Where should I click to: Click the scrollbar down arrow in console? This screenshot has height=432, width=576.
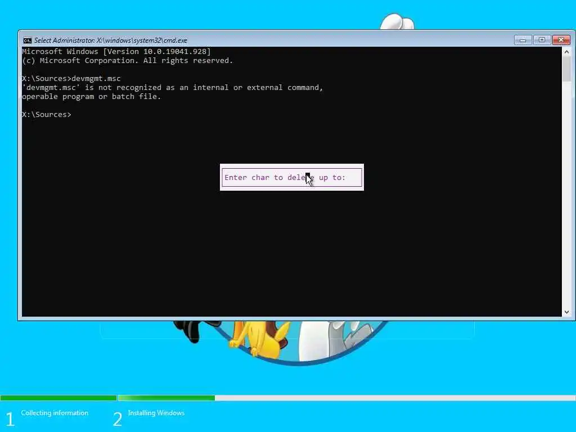coord(566,312)
